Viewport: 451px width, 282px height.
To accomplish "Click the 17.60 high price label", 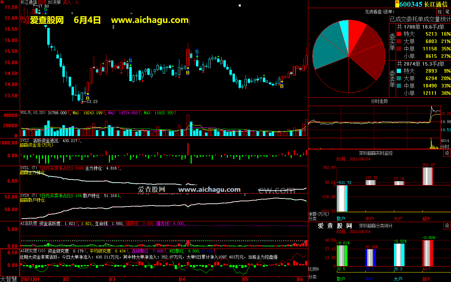I will 44,6.
